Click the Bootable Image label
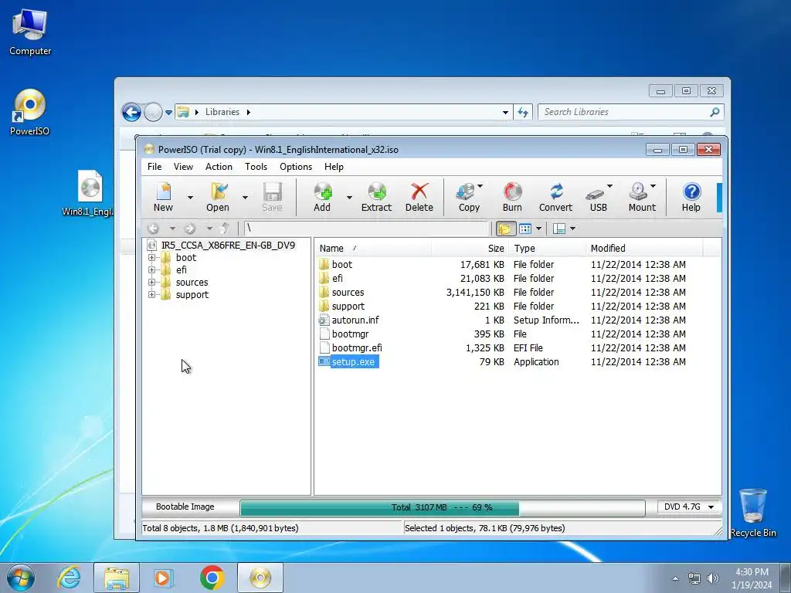This screenshot has height=593, width=791. pos(185,507)
